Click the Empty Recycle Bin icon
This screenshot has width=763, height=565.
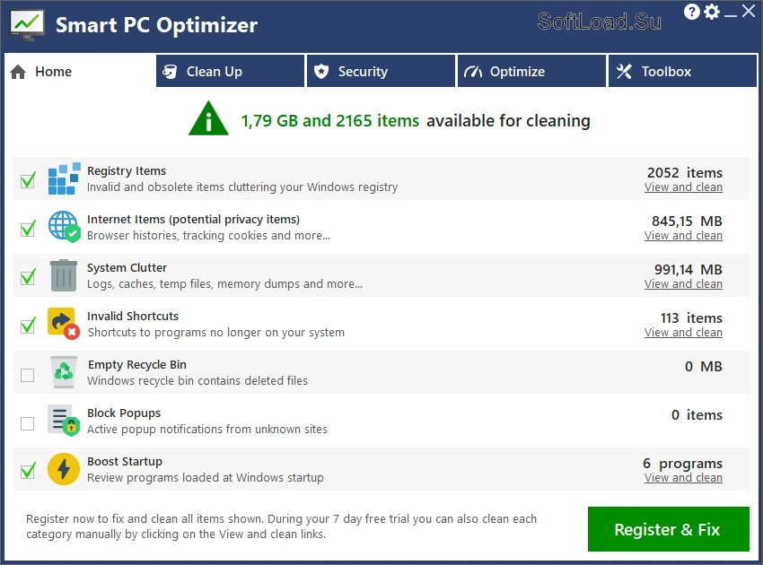click(x=64, y=372)
